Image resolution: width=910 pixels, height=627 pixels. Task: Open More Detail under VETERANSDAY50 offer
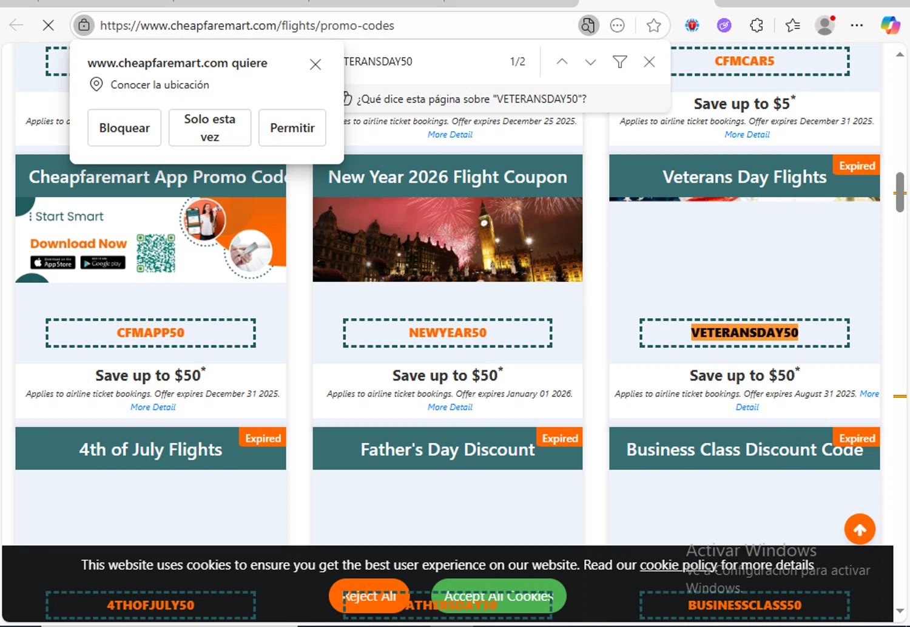click(869, 394)
